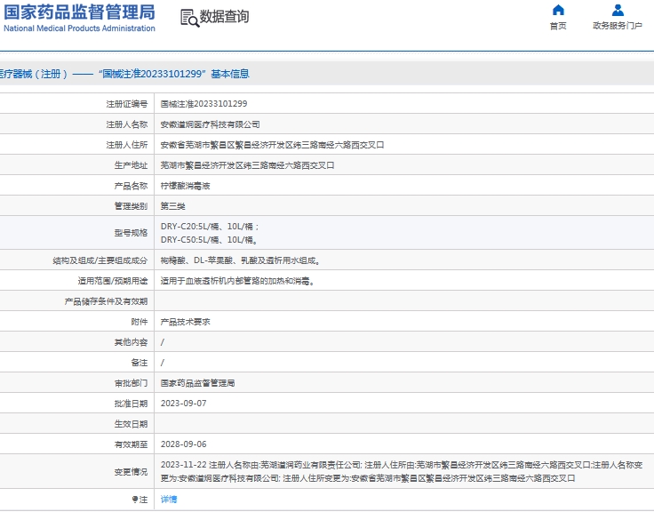
Task: Click the 注册人住所 label
Action: 127,145
